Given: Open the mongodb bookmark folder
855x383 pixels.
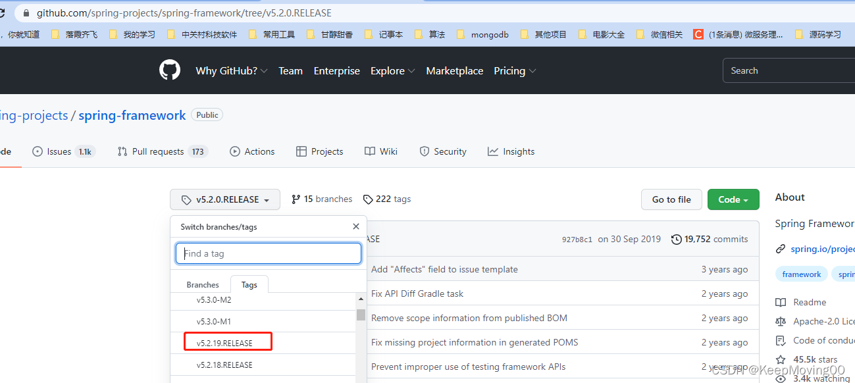Looking at the screenshot, I should click(482, 34).
